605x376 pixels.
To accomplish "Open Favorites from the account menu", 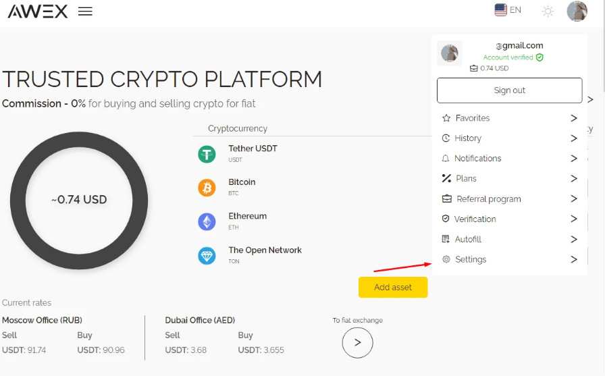I will click(x=473, y=118).
